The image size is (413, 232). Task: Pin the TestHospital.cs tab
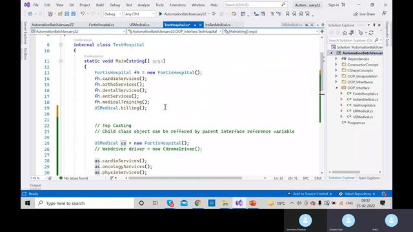195,24
